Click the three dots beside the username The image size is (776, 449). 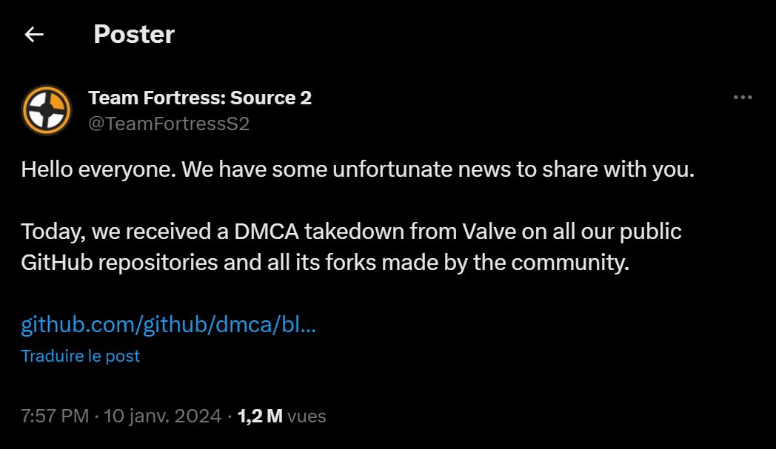742,96
